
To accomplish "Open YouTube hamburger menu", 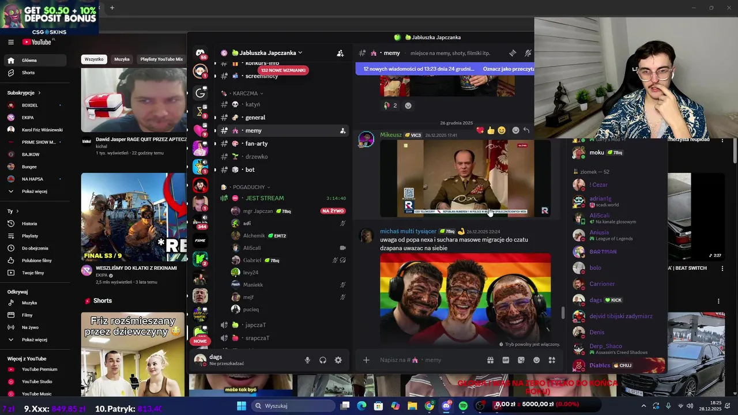I will (10, 42).
